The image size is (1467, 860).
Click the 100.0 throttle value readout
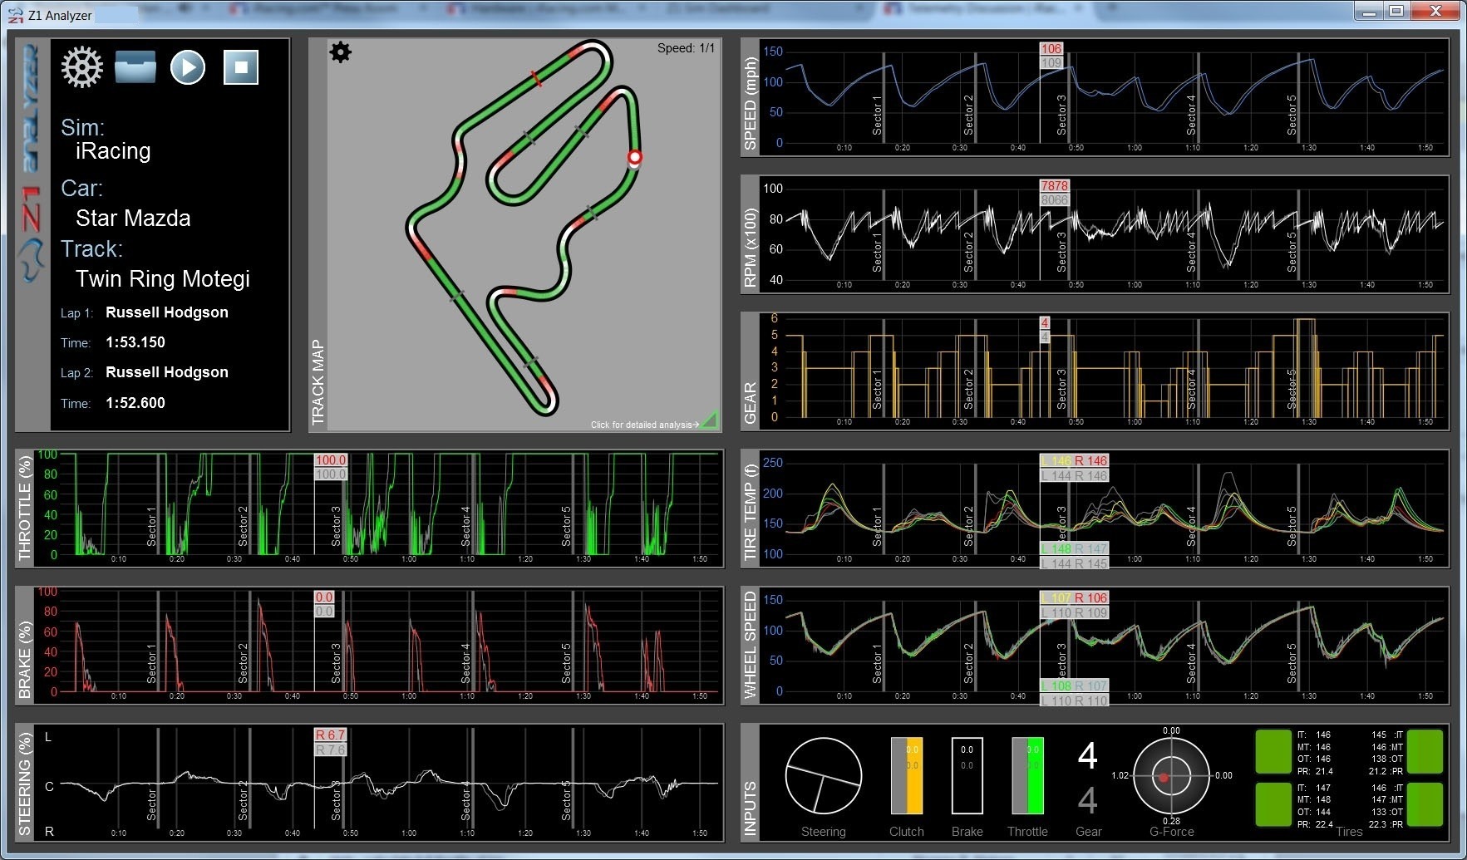[x=330, y=460]
